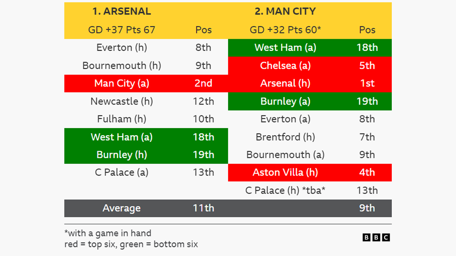The image size is (456, 256).
Task: Click the Bournemouth (h) fixture cell
Action: 121,66
